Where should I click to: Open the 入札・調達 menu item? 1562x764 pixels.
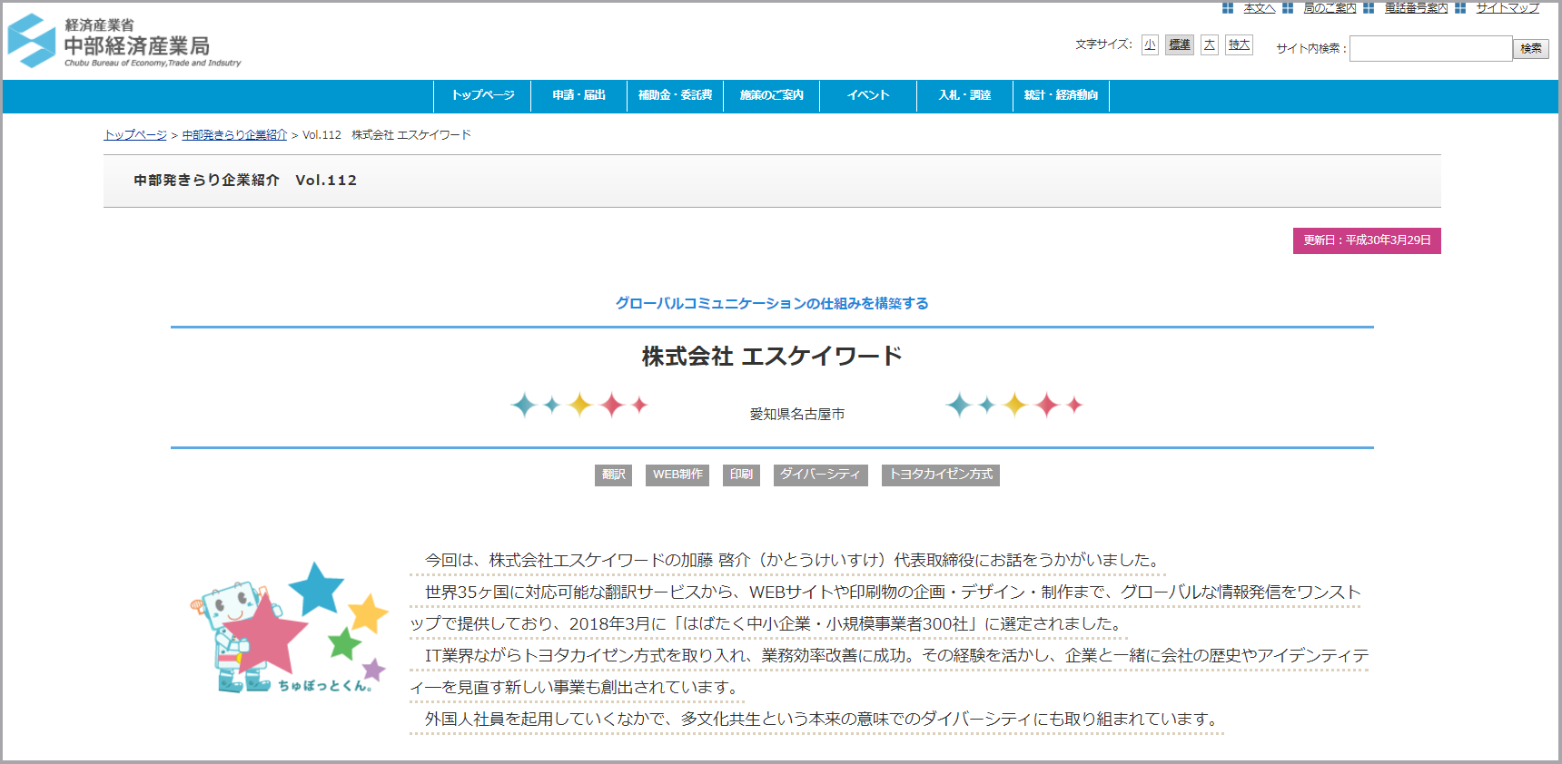pos(964,95)
